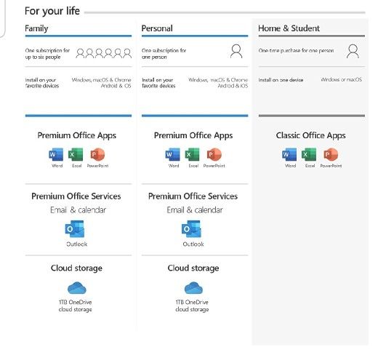Click PowerPoint icon under Classic Office Apps

tap(331, 154)
